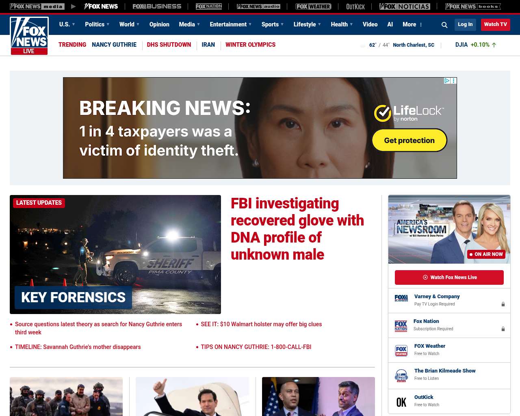Open the story thumbnail with the flag backdrop
Screen dimensions: 520x416
[318, 396]
